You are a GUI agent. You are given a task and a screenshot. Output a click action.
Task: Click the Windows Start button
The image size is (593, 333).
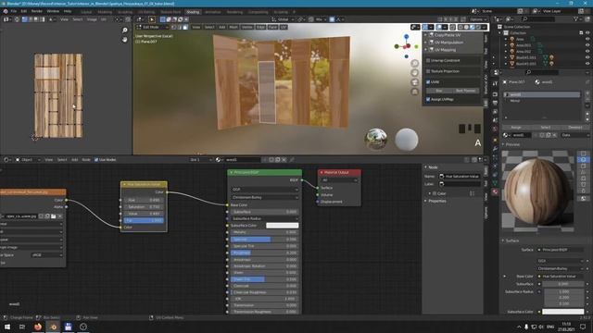point(7,327)
